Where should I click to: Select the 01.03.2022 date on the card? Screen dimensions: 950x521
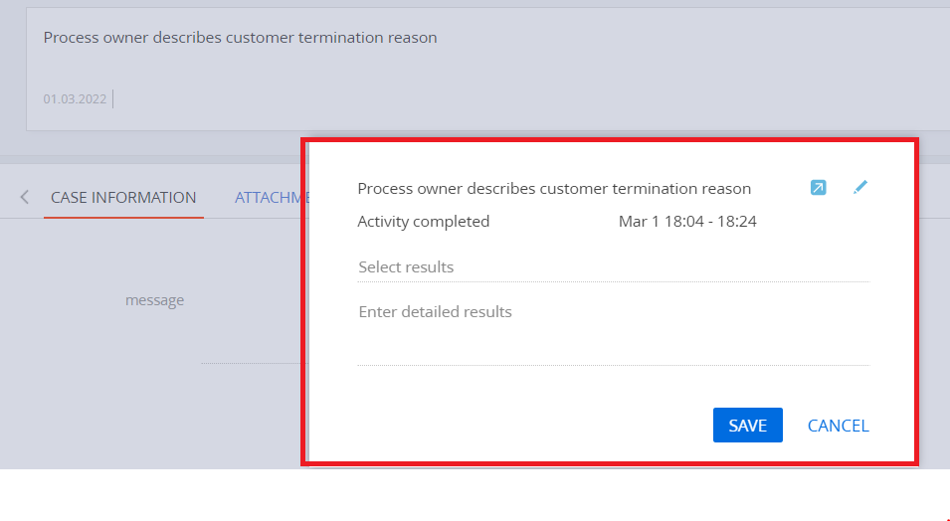tap(75, 98)
